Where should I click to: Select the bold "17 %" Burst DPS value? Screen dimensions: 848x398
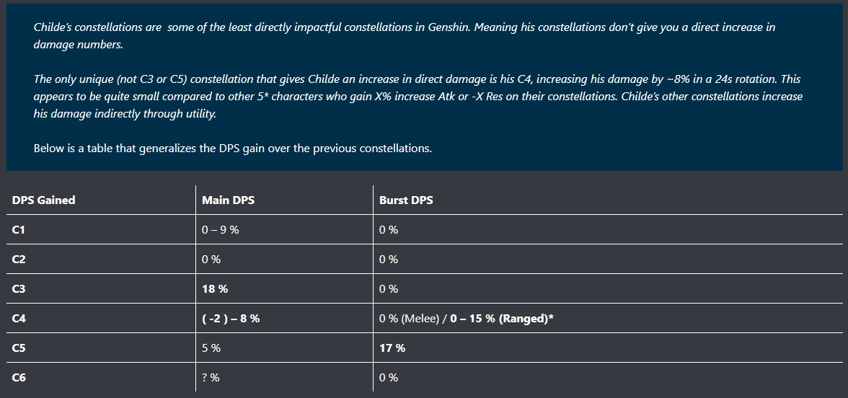392,348
